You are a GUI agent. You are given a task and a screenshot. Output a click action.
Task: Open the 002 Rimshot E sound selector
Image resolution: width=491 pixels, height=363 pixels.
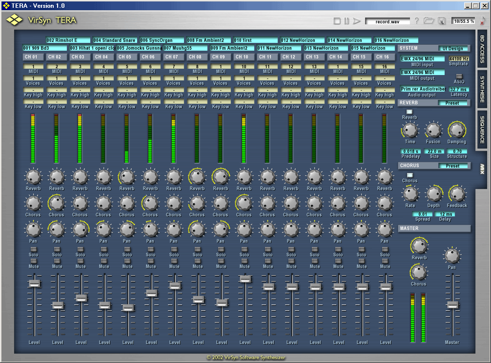click(68, 40)
